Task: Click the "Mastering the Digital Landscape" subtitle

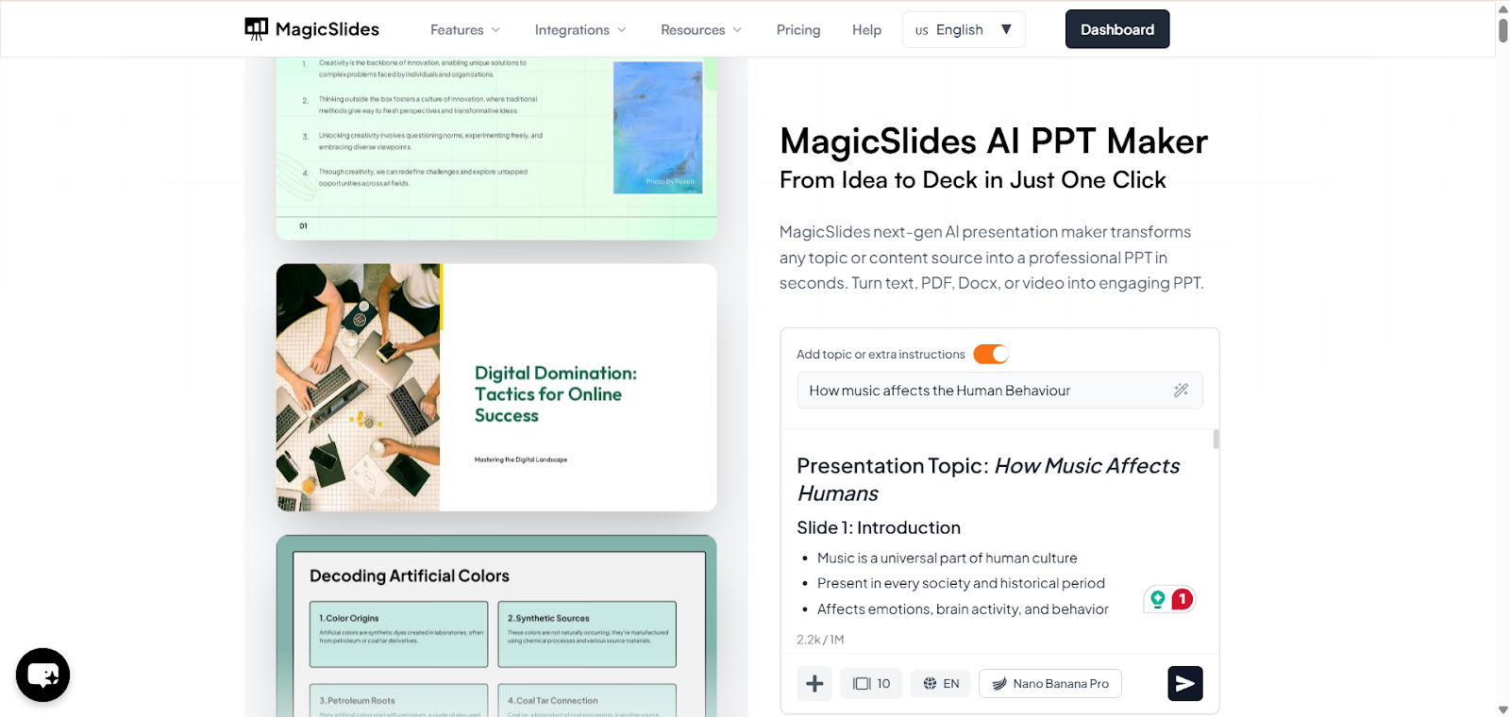Action: pyautogui.click(x=521, y=459)
